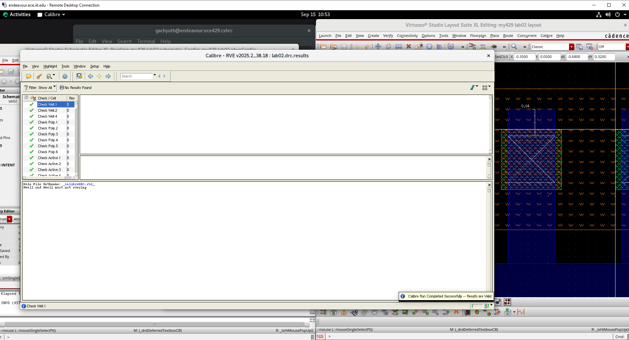
Task: Select Check Poly.6 in the results list
Action: click(x=48, y=152)
